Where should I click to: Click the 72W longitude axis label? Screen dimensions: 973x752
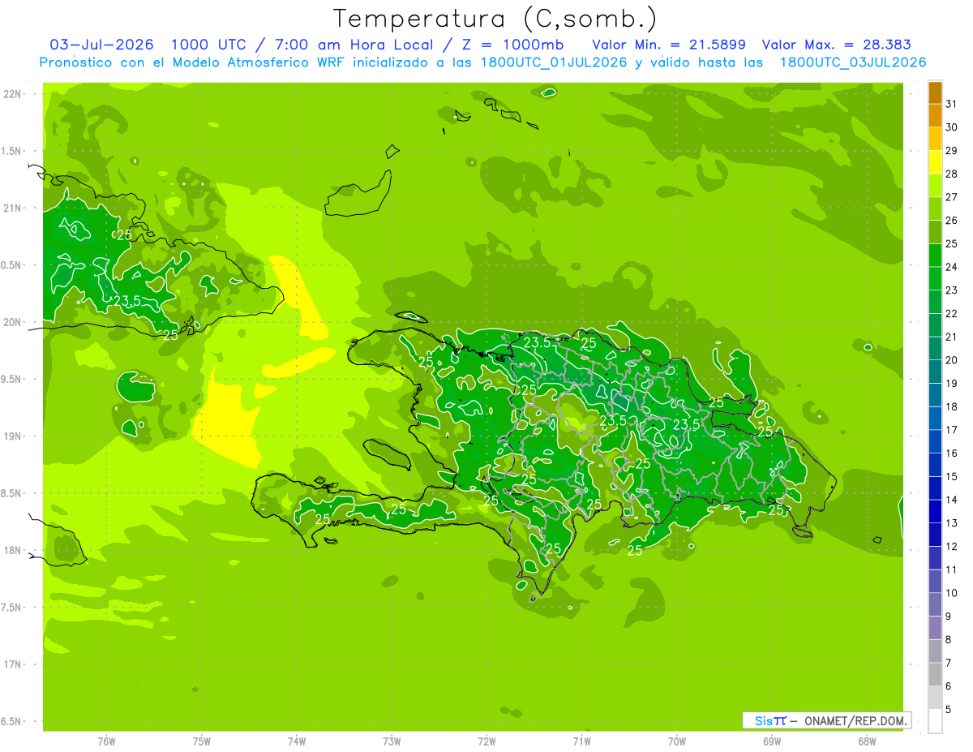point(486,741)
